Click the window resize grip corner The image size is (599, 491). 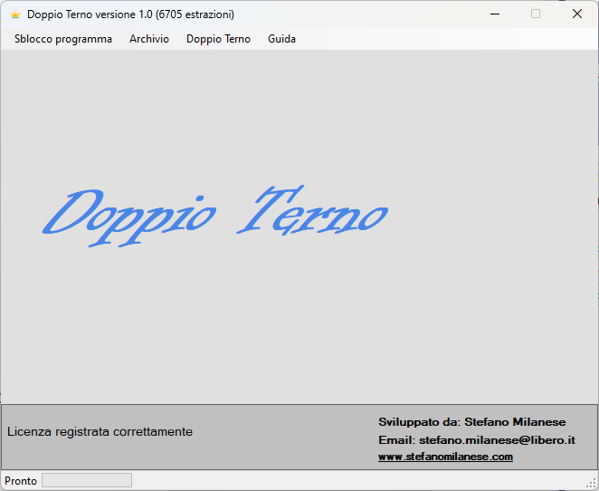coord(591,484)
